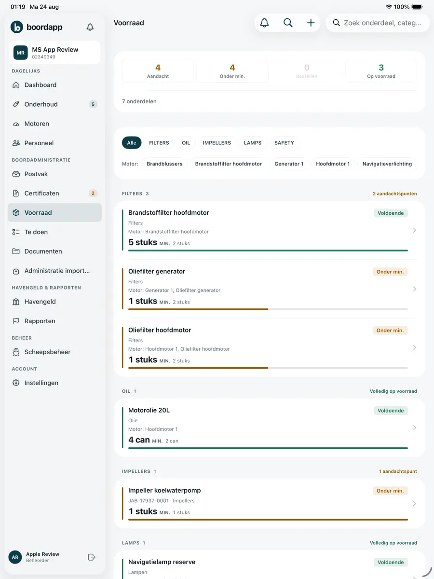Filter by motor Navigatieverlichting chip

pyautogui.click(x=387, y=164)
